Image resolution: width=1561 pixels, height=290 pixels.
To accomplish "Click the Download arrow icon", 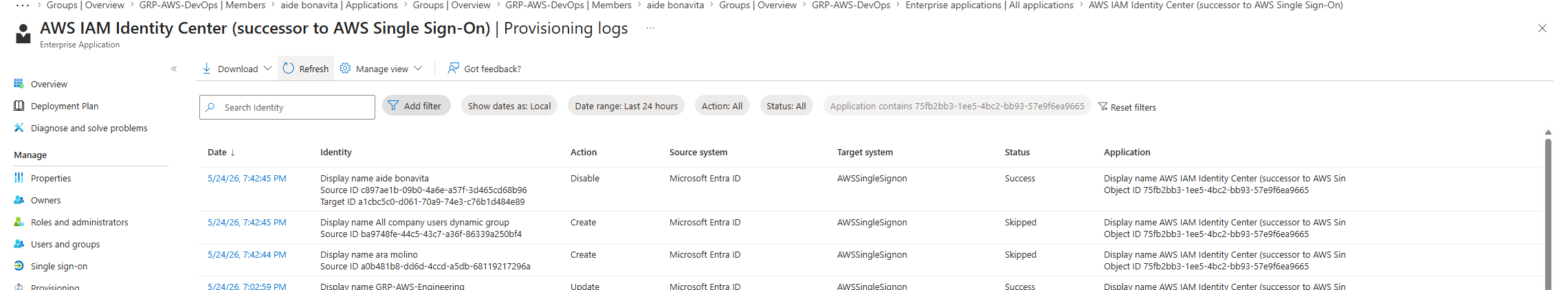I will pos(206,69).
